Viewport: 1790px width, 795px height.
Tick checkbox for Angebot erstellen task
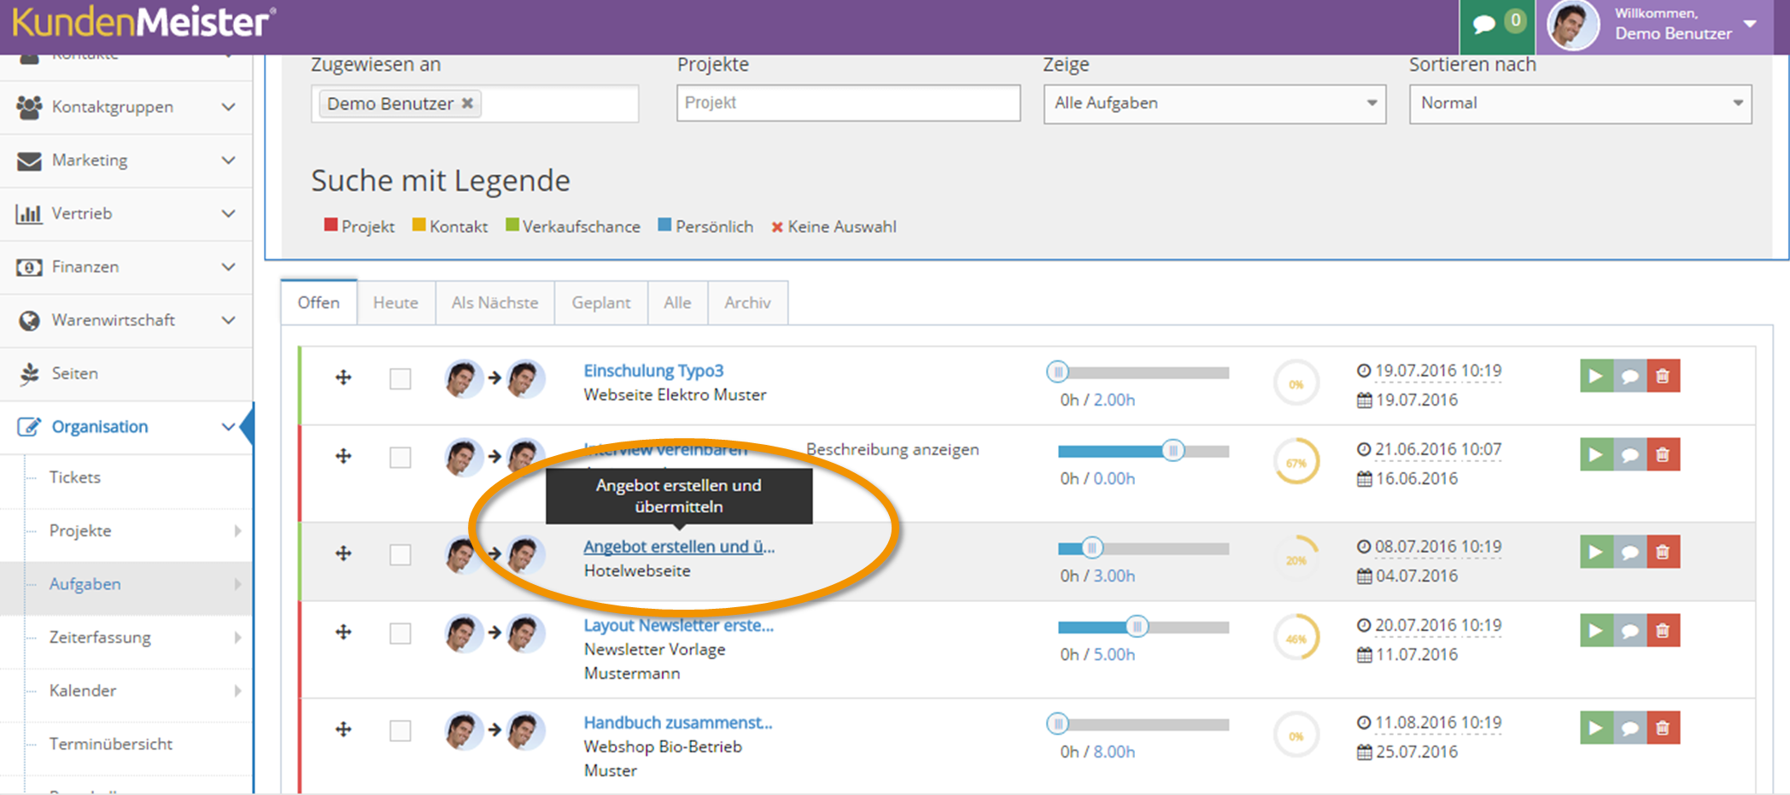[x=400, y=554]
